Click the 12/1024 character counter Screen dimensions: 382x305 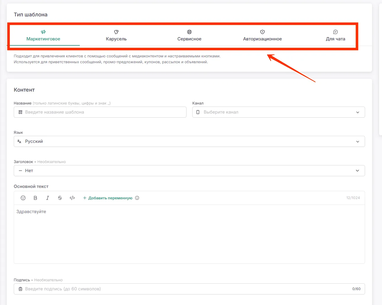pos(353,198)
